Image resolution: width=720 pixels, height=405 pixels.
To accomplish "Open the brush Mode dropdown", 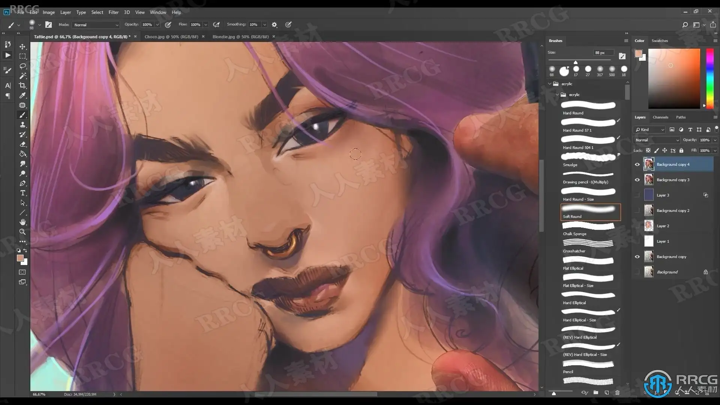I will [x=96, y=25].
